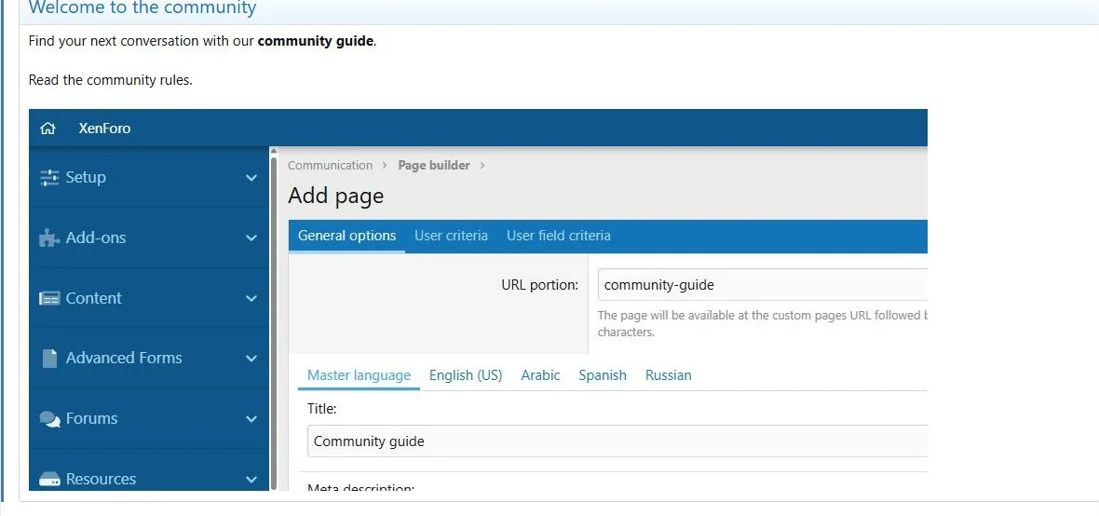Expand the Setup section chevron

251,178
